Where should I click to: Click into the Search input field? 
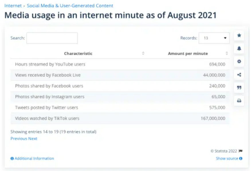pos(52,38)
